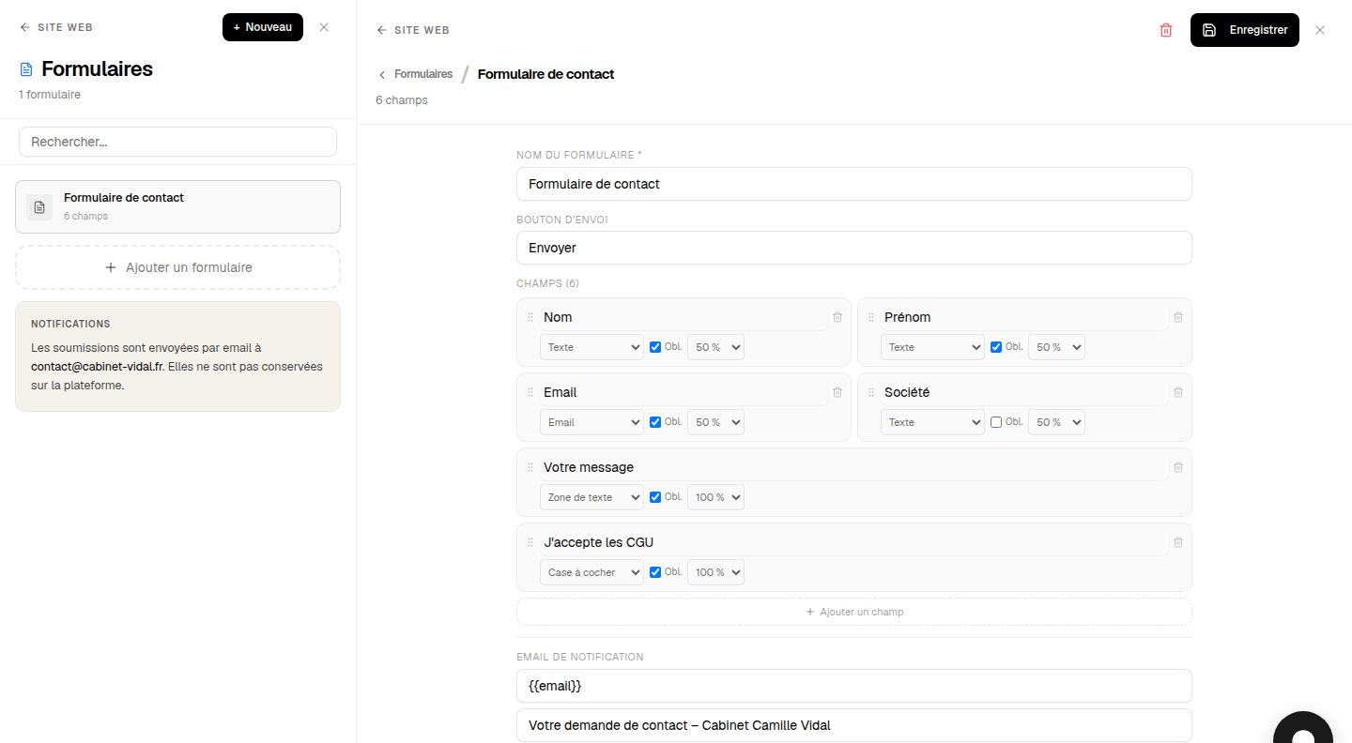Open width dropdown of Société field
Screen dimensions: 1352x743
[1056, 422]
